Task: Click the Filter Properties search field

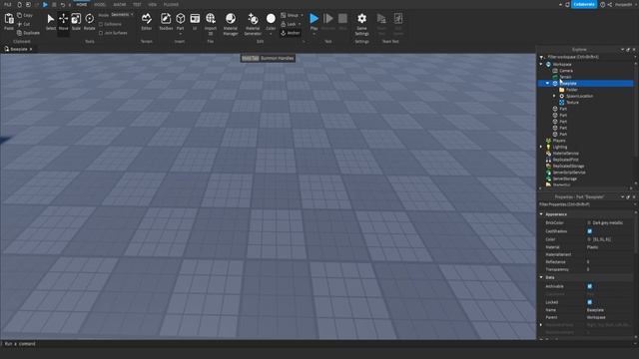Action: [585, 204]
